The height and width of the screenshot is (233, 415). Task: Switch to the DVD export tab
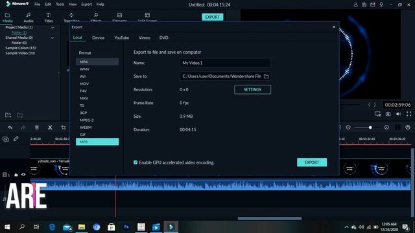tap(164, 38)
